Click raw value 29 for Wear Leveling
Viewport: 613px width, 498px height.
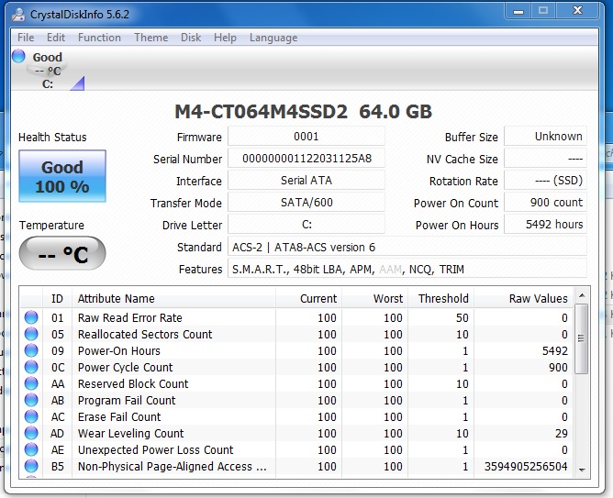pos(562,434)
